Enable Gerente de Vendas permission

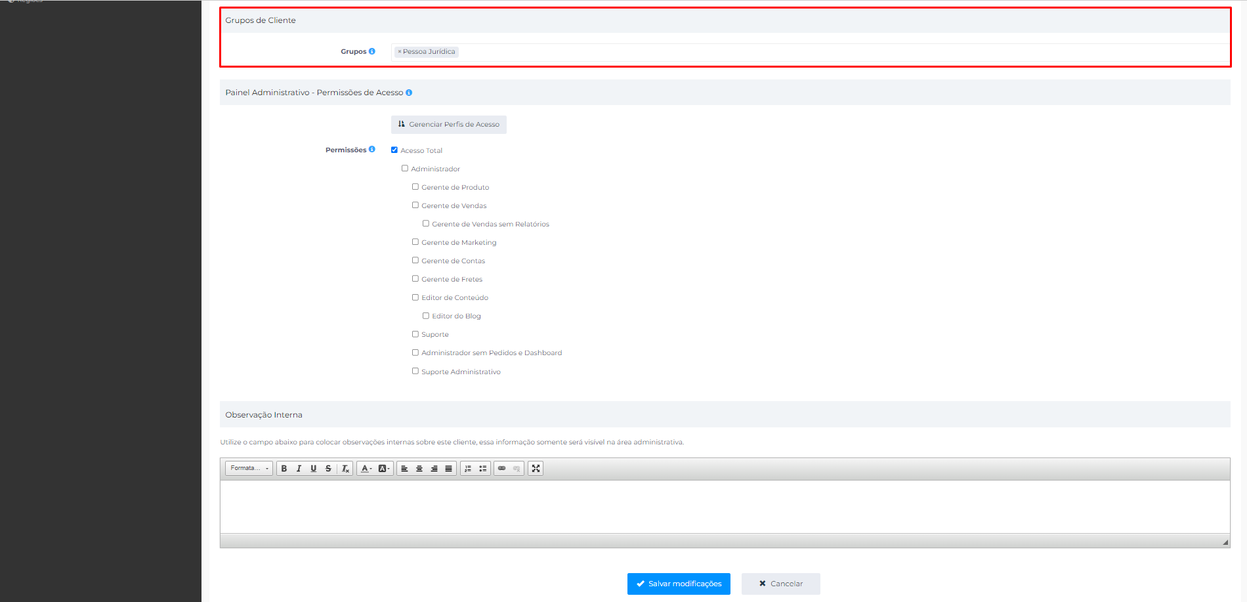[415, 205]
